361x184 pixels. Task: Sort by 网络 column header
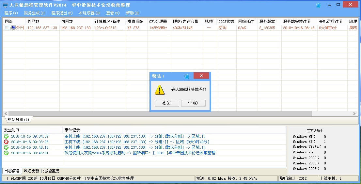pos(14,22)
